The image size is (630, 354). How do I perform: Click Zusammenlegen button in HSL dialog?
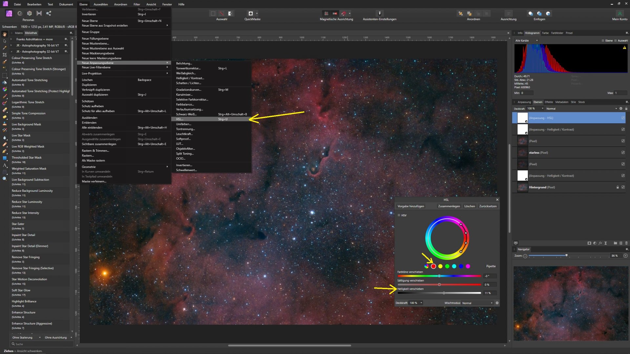[x=449, y=206]
